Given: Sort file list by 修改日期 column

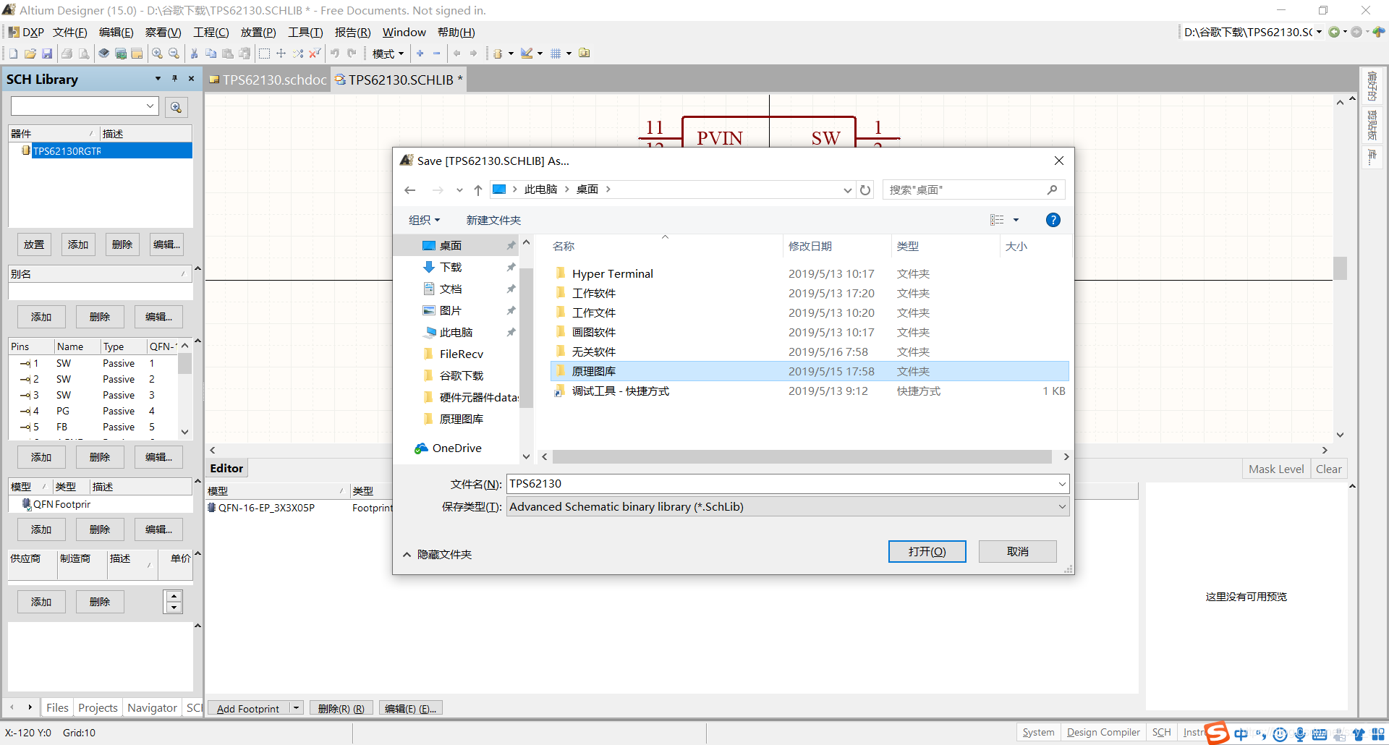Looking at the screenshot, I should tap(810, 246).
